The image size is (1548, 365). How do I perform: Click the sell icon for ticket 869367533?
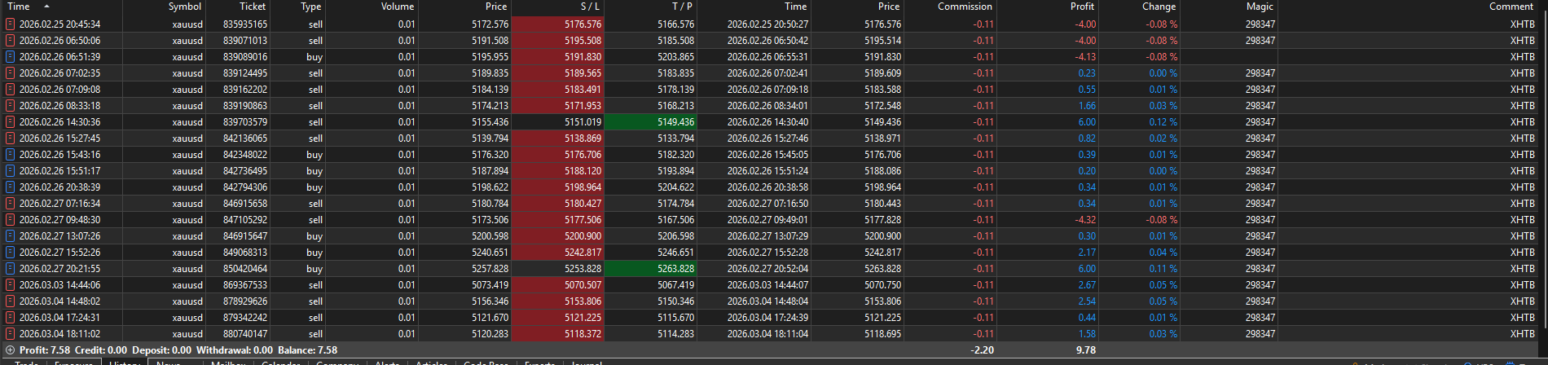(11, 285)
